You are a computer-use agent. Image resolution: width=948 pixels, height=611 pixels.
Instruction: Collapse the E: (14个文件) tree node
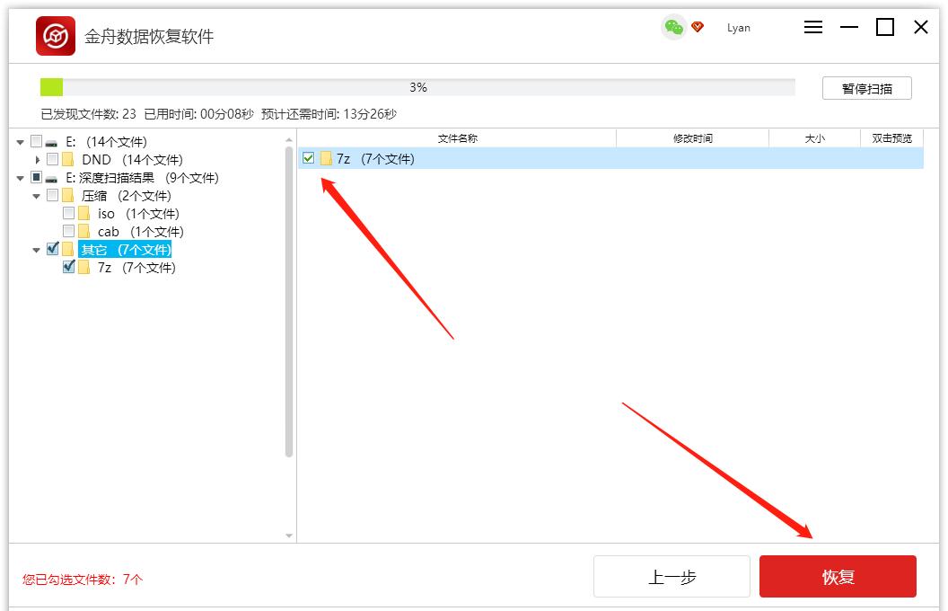20,141
